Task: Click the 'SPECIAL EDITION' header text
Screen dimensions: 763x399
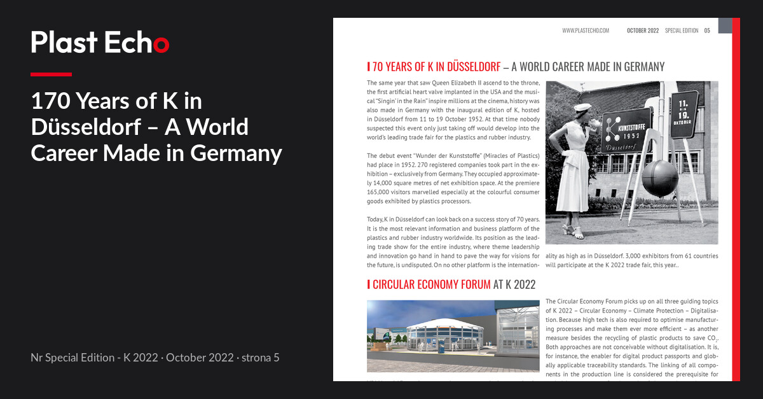Action: (682, 31)
